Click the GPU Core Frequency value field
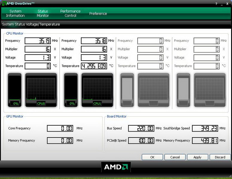This screenshot has height=179, width=232. click(x=60, y=128)
